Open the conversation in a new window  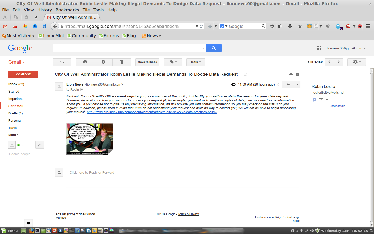tap(297, 75)
